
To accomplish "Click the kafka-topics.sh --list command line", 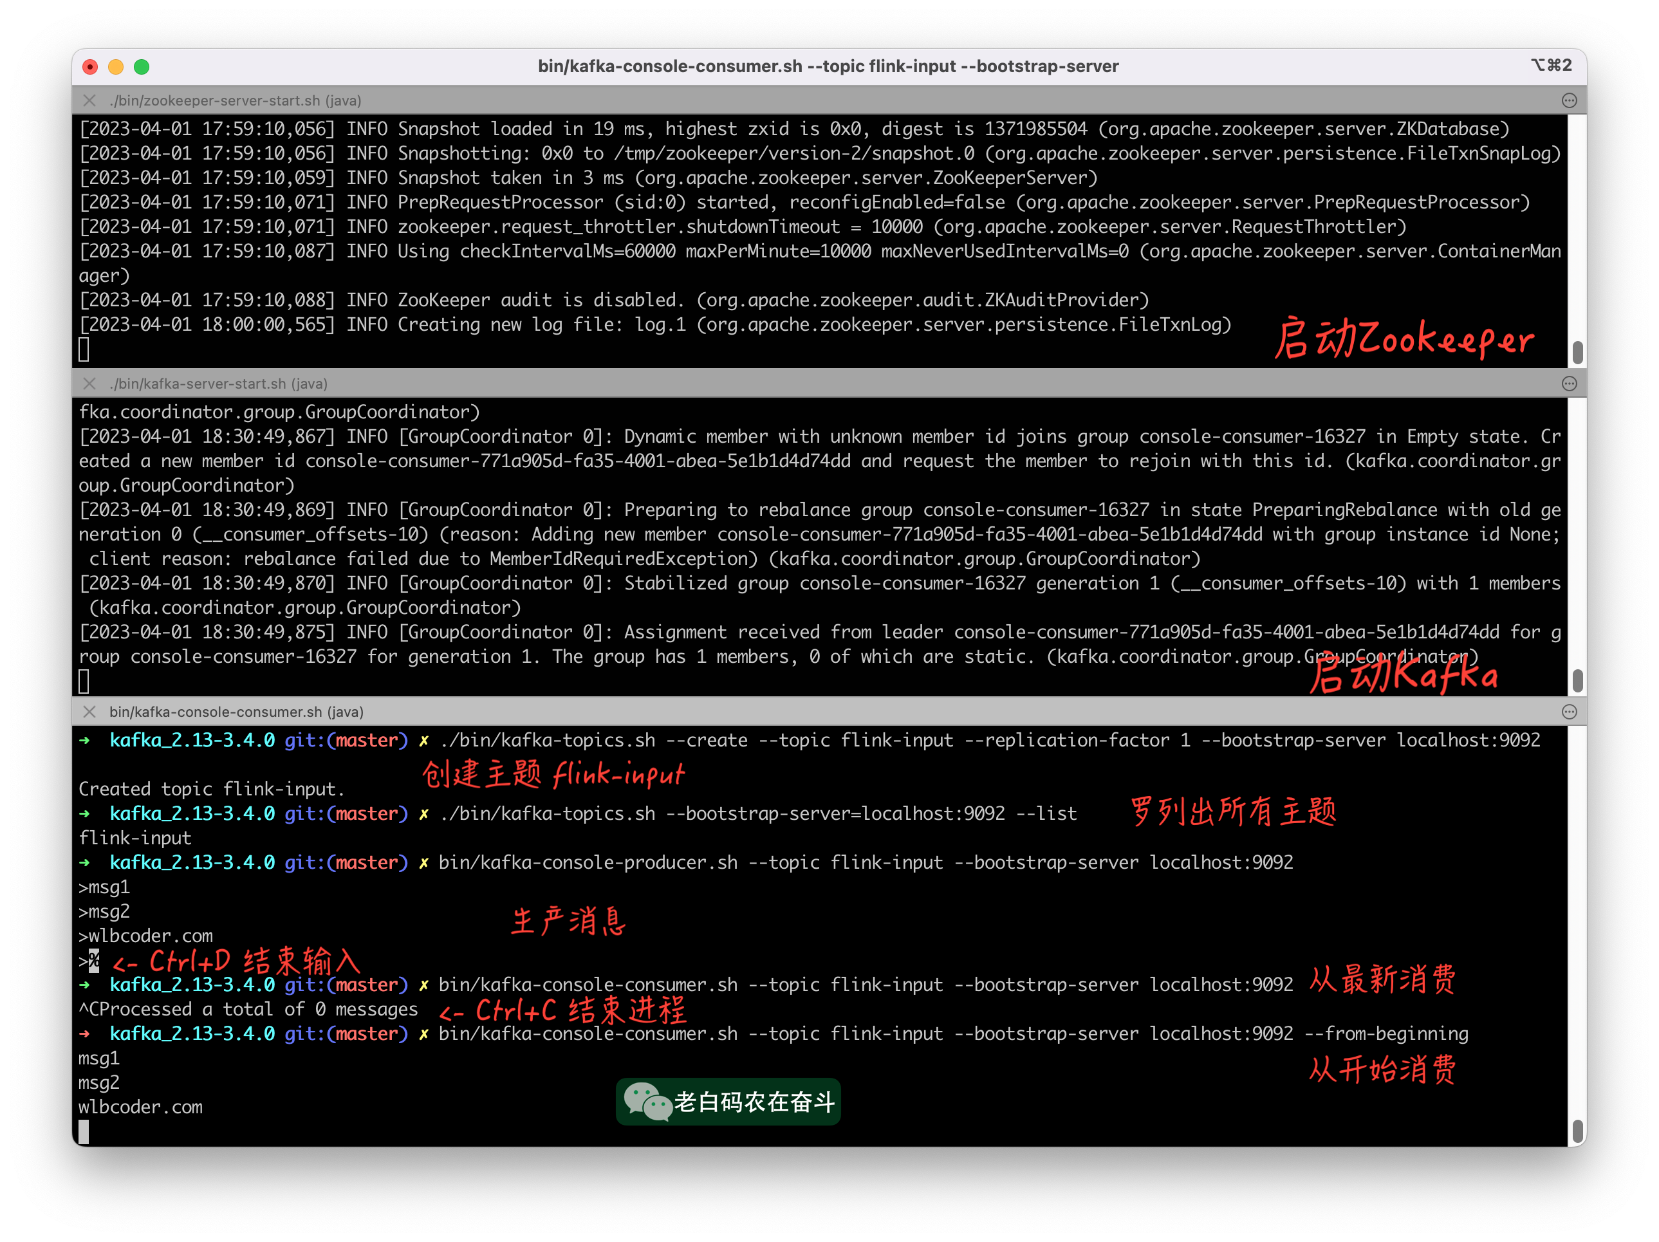I will (x=577, y=814).
